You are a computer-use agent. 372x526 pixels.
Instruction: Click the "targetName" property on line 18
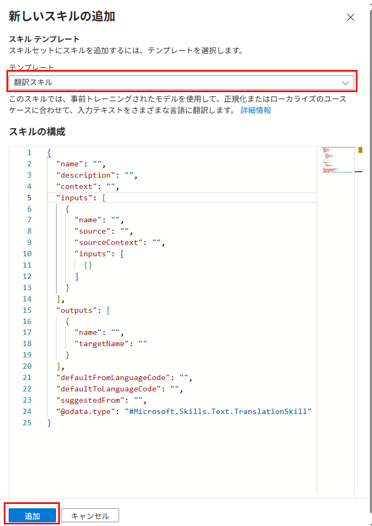pos(101,344)
